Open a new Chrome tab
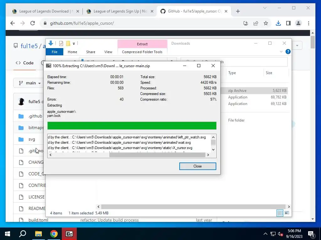 (x=238, y=12)
